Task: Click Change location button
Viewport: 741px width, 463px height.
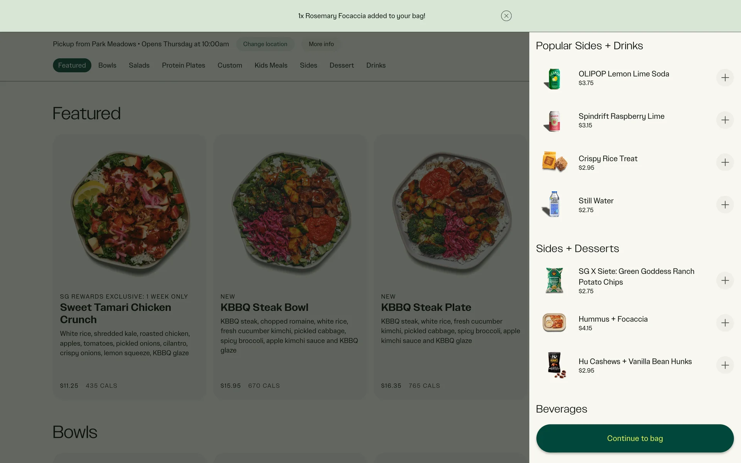Action: (x=265, y=44)
